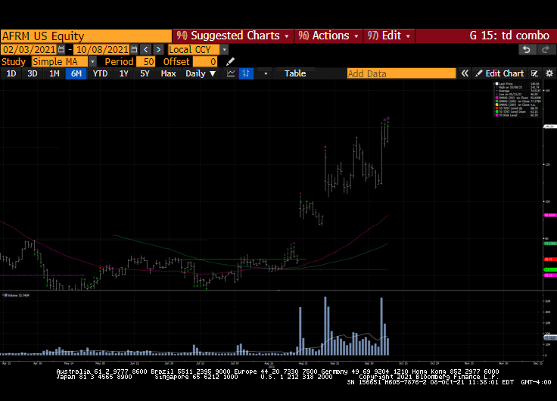Select the bar/OHLC chart type icon

click(246, 73)
